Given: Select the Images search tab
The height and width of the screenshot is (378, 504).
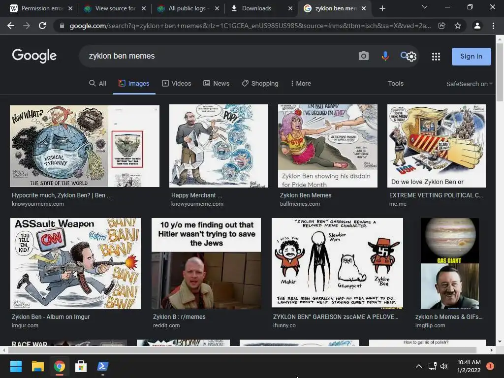Looking at the screenshot, I should tap(134, 83).
